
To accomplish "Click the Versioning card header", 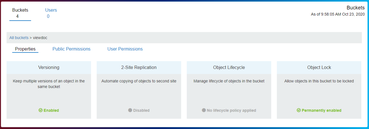I will tap(49, 67).
